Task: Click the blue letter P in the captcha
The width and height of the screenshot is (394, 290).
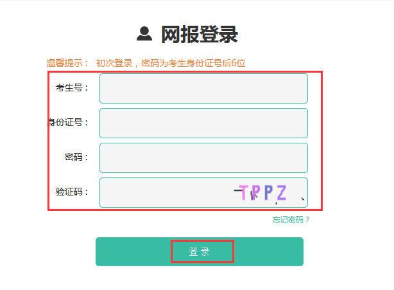Action: (268, 192)
